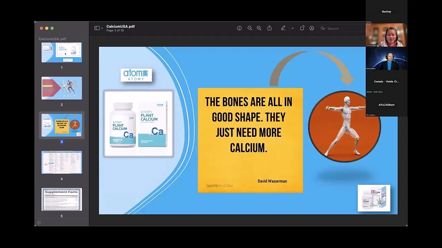Click the David Wasserman attribution text
This screenshot has width=442, height=248.
pyautogui.click(x=272, y=181)
